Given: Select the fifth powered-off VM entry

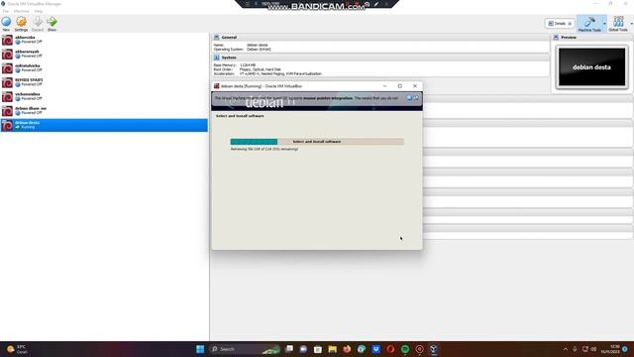Looking at the screenshot, I should 104,96.
